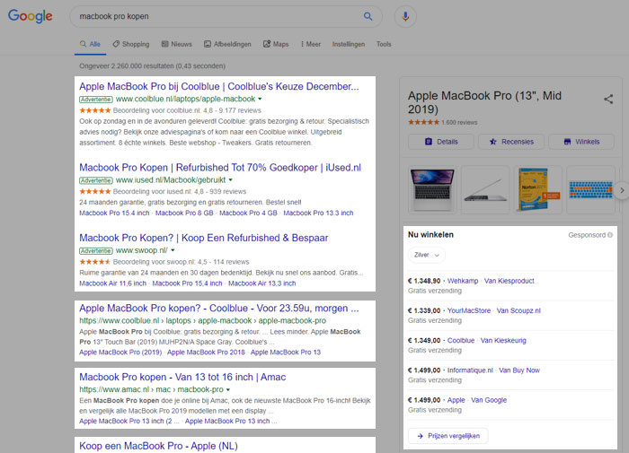Open the Afbeeldingen tab

[227, 44]
